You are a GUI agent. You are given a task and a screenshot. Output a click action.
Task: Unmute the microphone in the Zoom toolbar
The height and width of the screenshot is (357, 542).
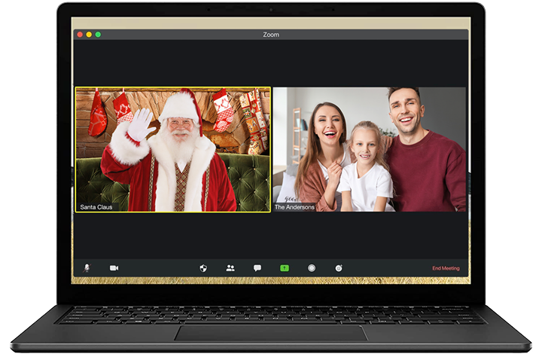pyautogui.click(x=87, y=268)
